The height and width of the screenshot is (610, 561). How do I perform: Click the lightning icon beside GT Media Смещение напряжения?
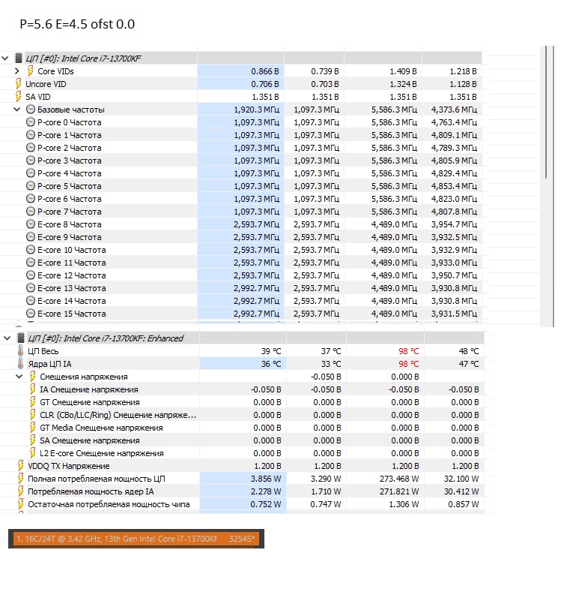pos(33,427)
